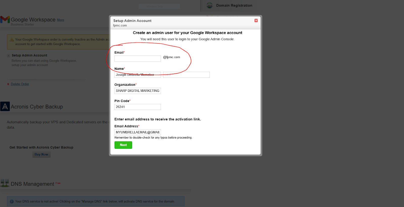Click the Acronis logo icon
Screen dimensions: 404x207
click(5, 106)
